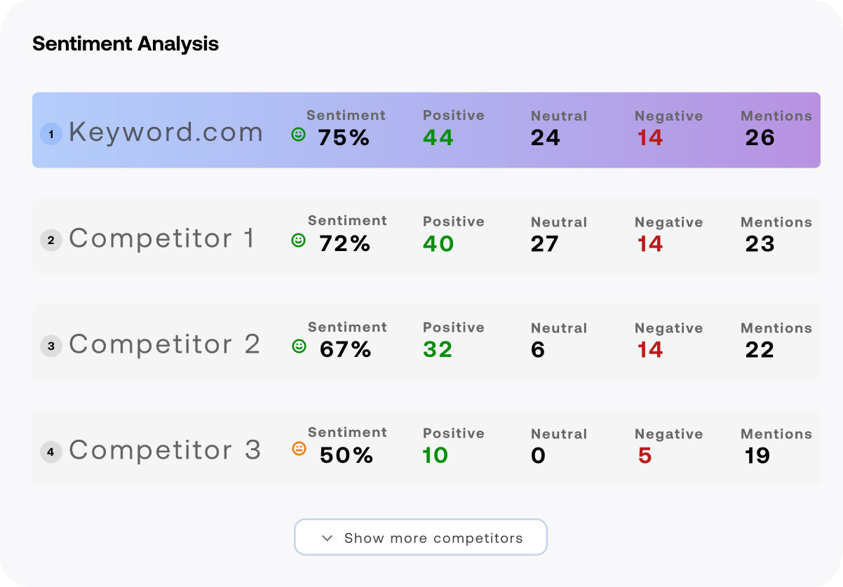Click Competitor 2's mentions count of 22
This screenshot has height=587, width=843.
(760, 349)
